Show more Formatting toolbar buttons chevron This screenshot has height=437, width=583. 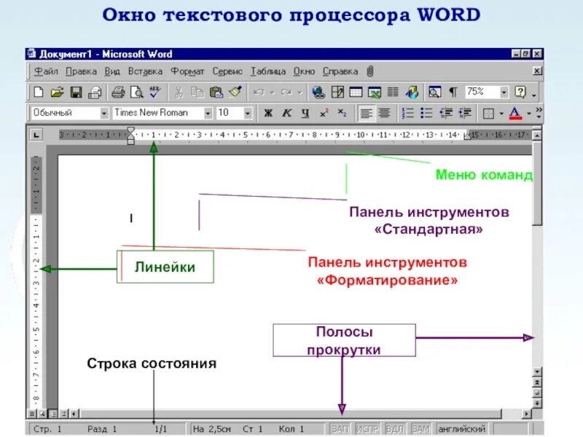click(539, 113)
